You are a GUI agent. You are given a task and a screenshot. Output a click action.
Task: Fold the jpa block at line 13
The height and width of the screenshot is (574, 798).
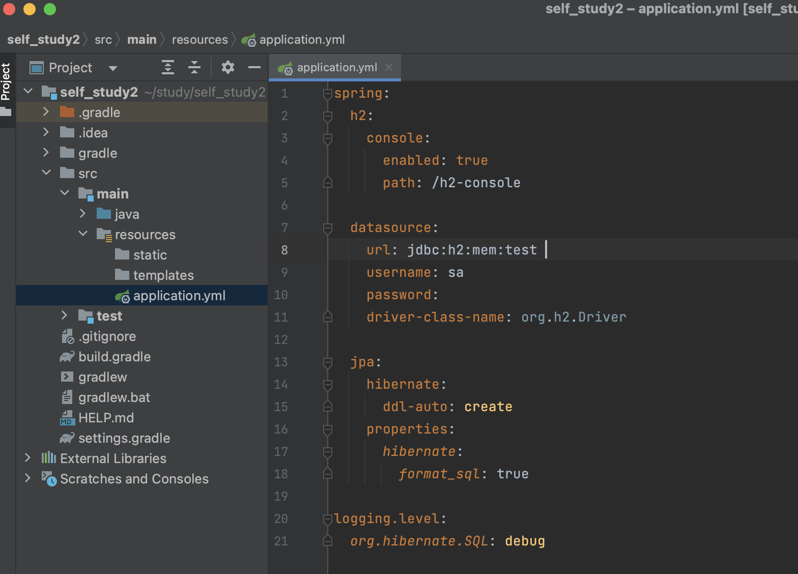(328, 362)
